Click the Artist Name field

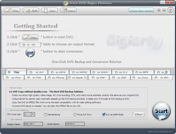pyautogui.click(x=75, y=124)
